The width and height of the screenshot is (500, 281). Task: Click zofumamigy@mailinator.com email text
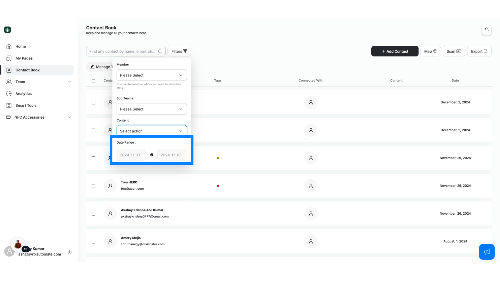(142, 244)
